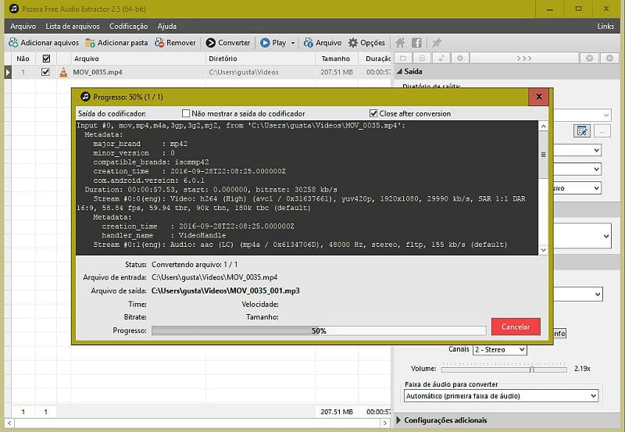
Task: Click the Adicionar pasta folder icon
Action: (x=91, y=43)
